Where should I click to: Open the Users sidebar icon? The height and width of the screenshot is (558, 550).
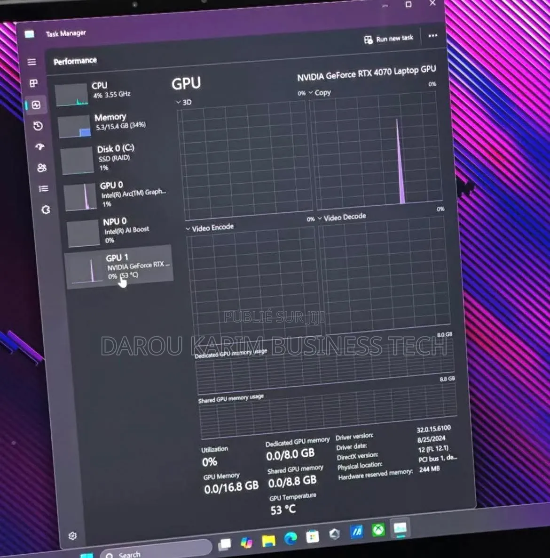click(x=42, y=168)
